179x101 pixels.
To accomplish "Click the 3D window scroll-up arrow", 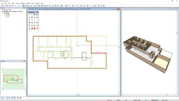I will (177, 11).
